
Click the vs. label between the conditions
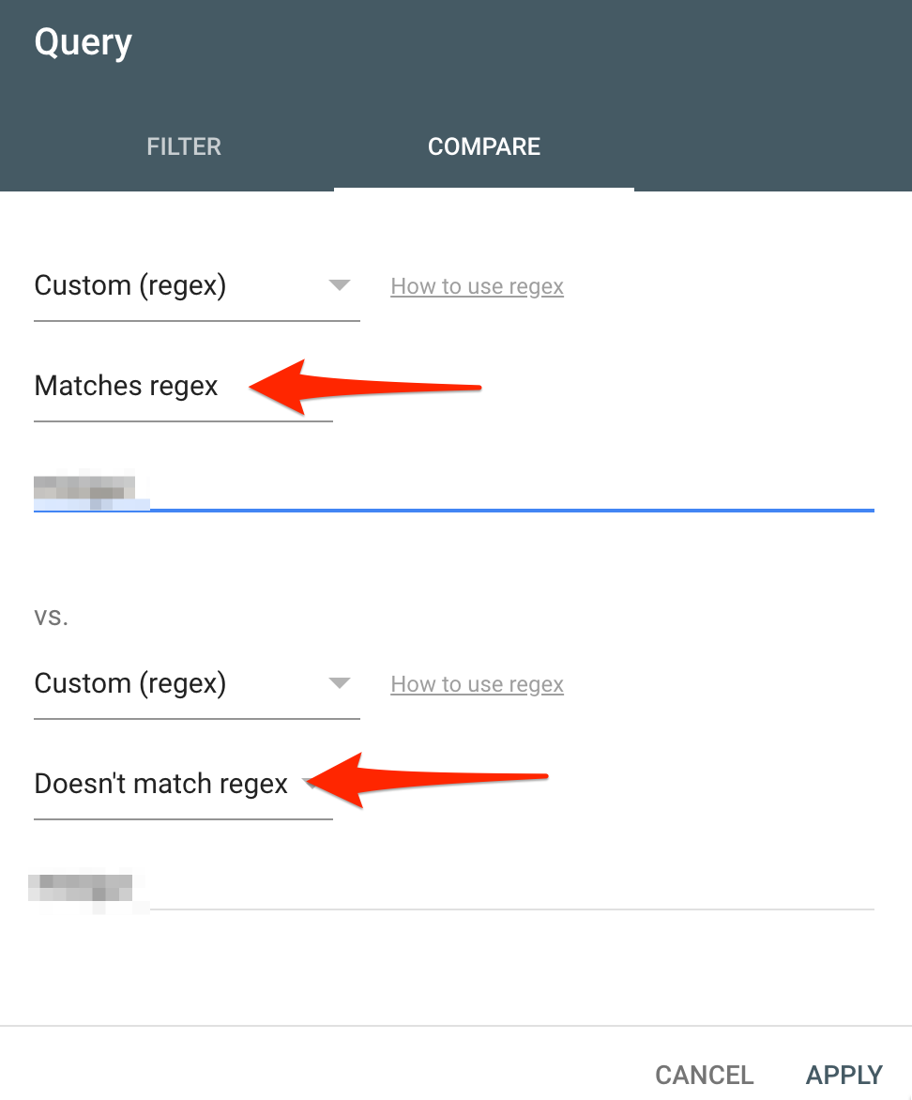[x=52, y=619]
